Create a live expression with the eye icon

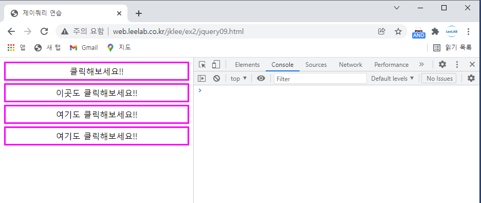(261, 79)
